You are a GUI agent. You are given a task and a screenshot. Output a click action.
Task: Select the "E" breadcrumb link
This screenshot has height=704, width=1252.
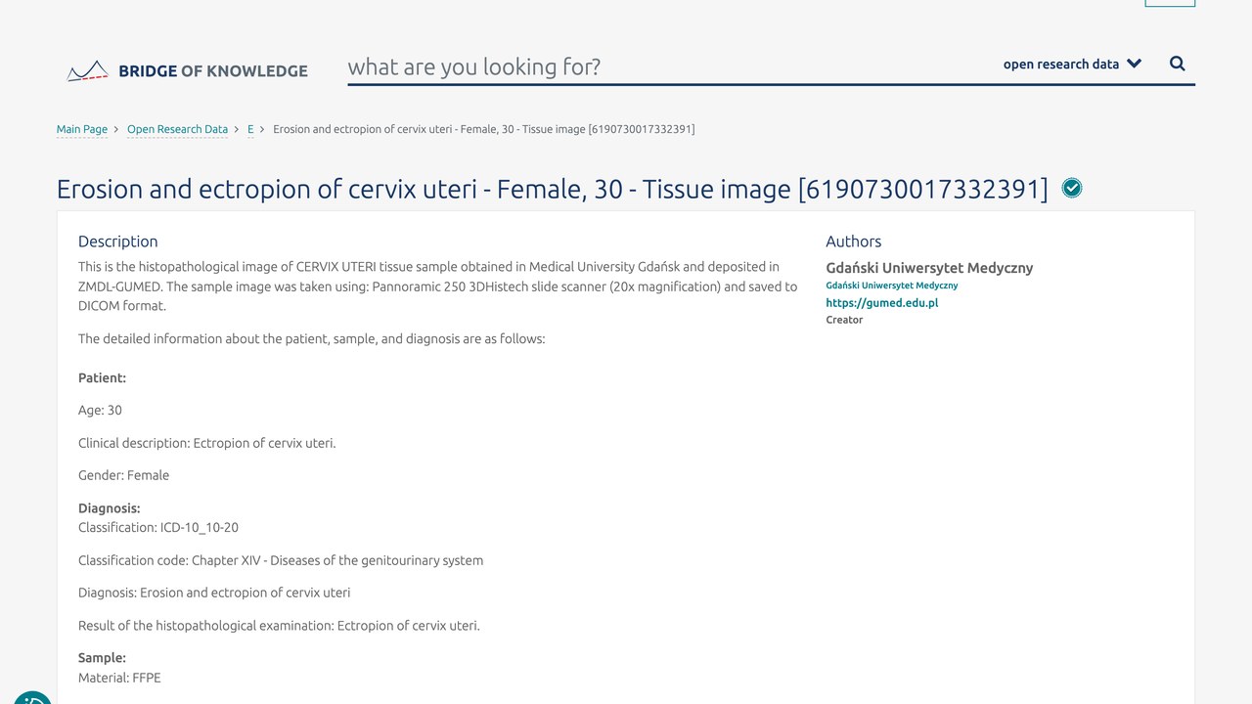click(x=250, y=129)
